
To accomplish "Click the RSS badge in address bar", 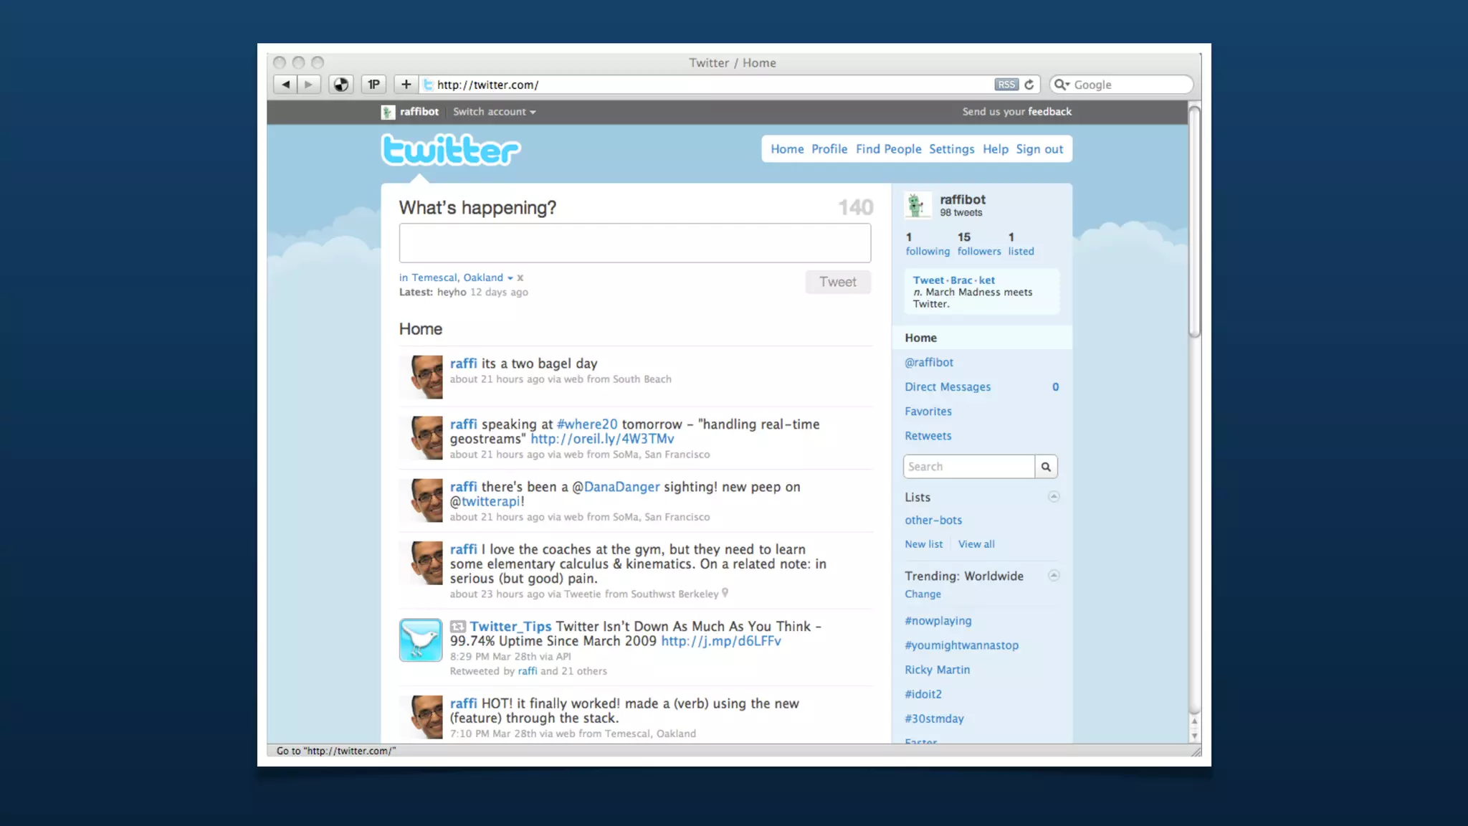I will click(x=1006, y=85).
